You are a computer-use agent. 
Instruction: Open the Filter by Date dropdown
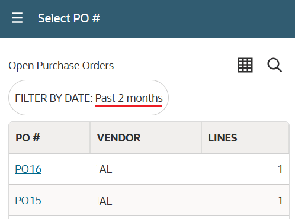[x=88, y=98]
